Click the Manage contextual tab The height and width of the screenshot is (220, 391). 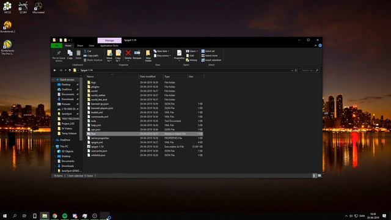[109, 40]
